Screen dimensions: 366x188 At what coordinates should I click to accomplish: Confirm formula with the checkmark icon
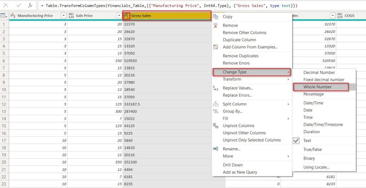pos(19,5)
